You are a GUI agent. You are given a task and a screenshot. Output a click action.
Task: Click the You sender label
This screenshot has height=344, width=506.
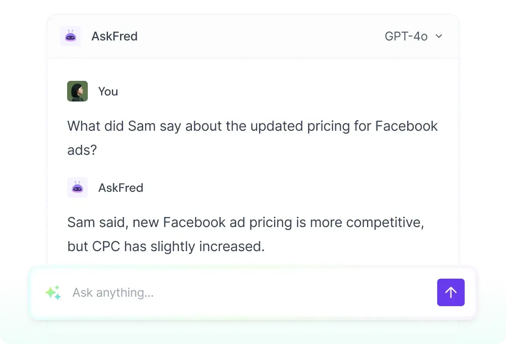(108, 91)
